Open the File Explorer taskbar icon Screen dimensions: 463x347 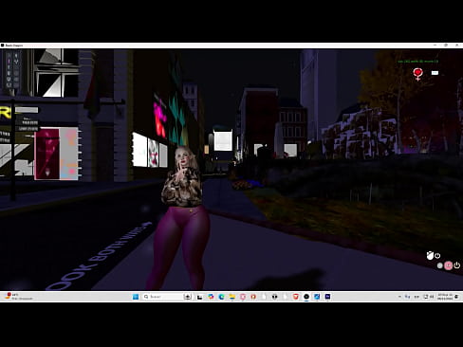[232, 297]
